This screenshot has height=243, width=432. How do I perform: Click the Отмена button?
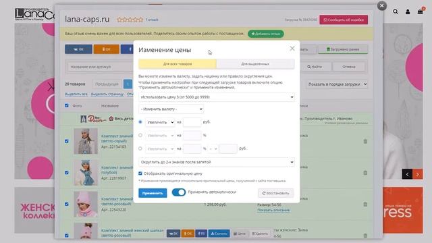pyautogui.click(x=349, y=67)
